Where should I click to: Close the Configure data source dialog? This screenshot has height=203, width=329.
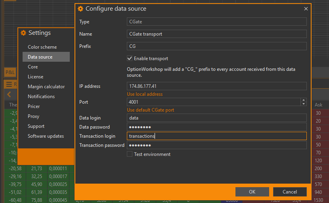point(306,9)
